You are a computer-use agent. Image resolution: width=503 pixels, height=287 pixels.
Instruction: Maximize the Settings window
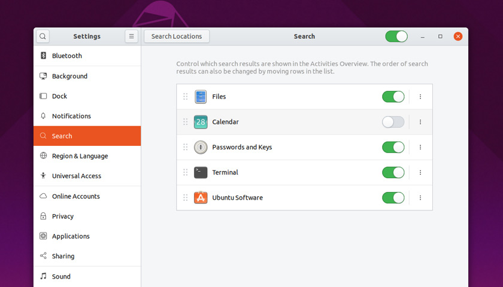(440, 36)
